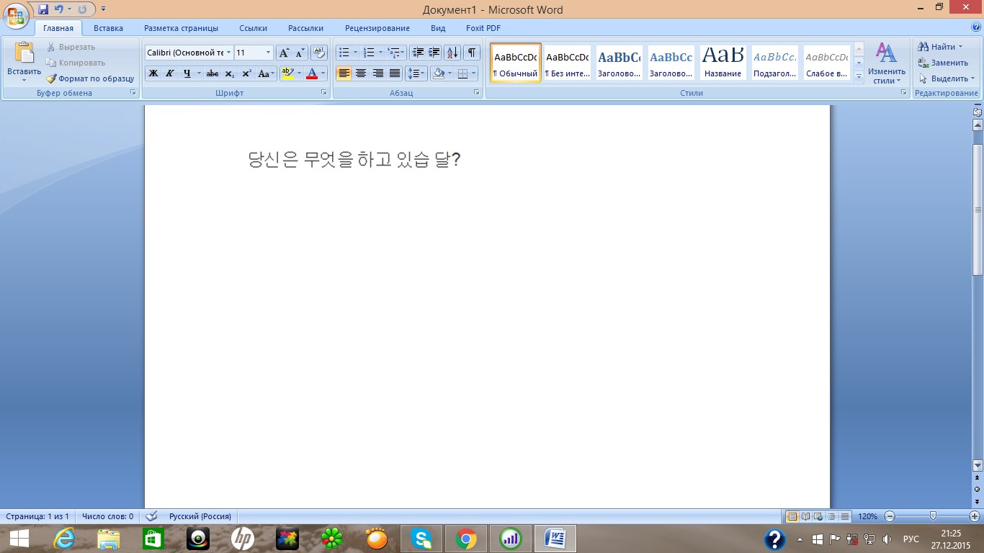This screenshot has height=553, width=984.
Task: Toggle Bold formatting button
Action: (x=153, y=73)
